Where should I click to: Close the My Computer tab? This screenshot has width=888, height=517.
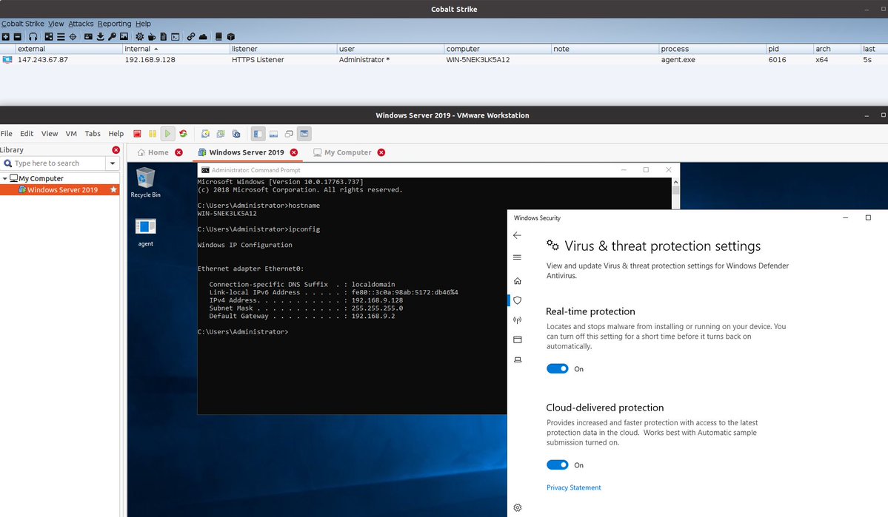coord(381,152)
